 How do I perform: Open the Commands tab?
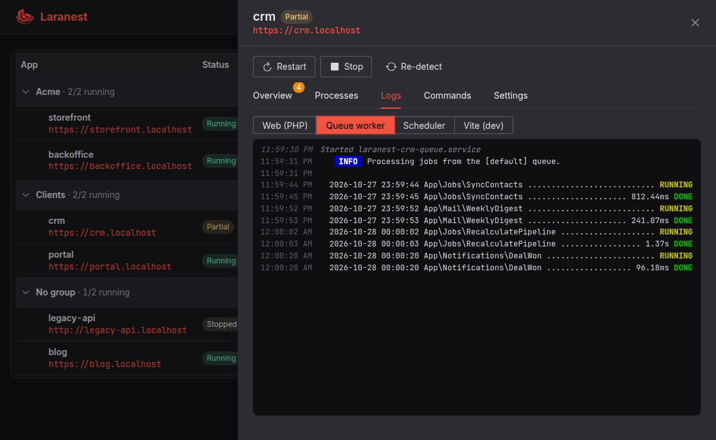[x=447, y=96]
